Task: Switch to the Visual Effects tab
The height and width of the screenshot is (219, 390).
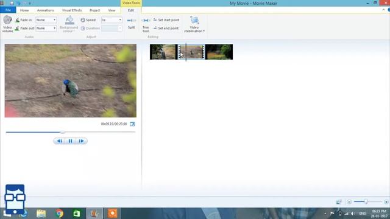Action: pos(72,10)
